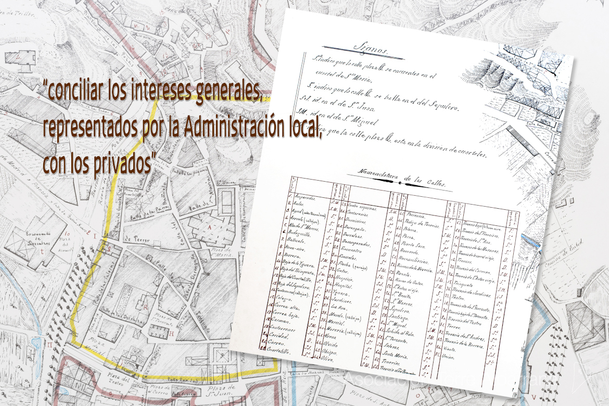Select the "Unión" entry in the street table
The image size is (609, 406).
[x=447, y=357]
